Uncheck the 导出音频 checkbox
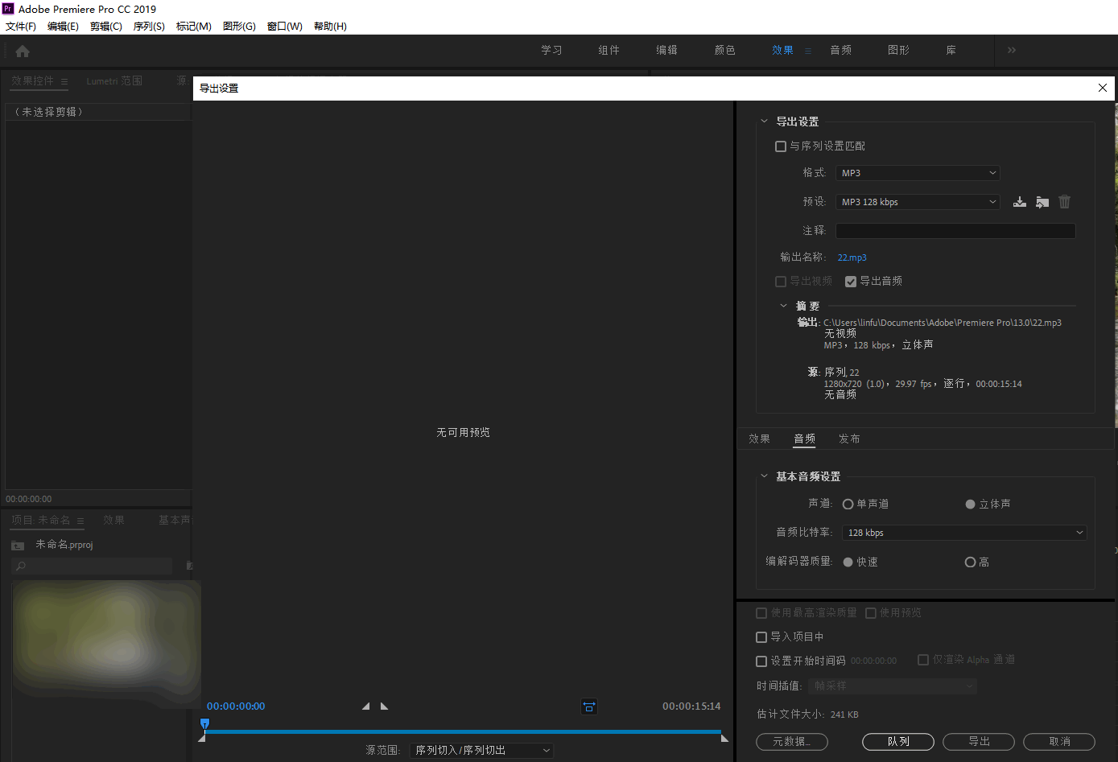The width and height of the screenshot is (1118, 762). pos(851,282)
